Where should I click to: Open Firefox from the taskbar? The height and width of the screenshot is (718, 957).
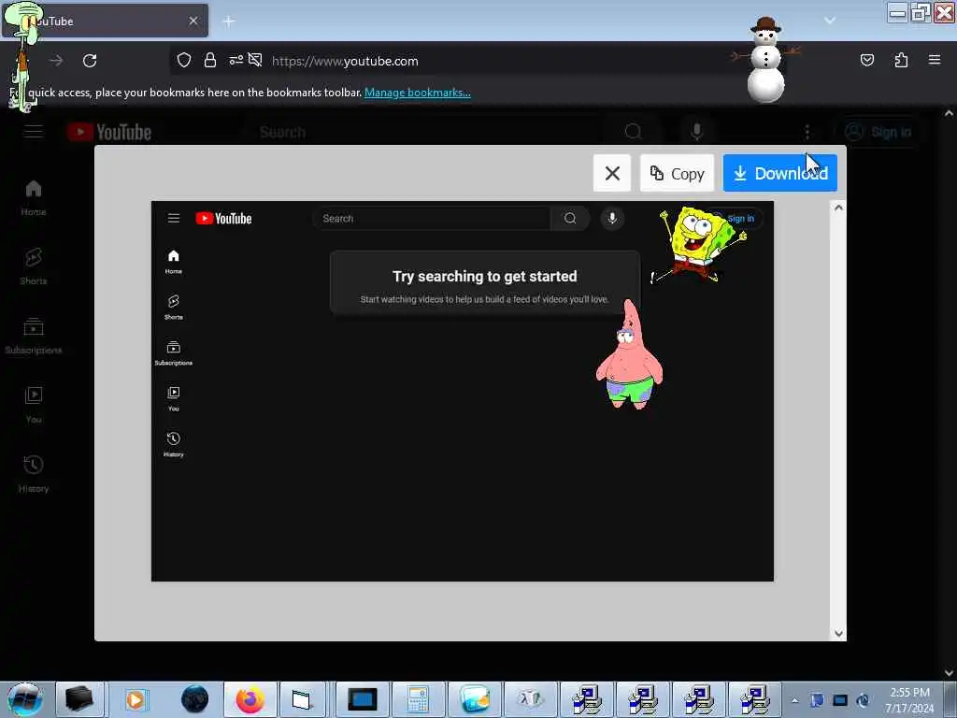tap(250, 699)
